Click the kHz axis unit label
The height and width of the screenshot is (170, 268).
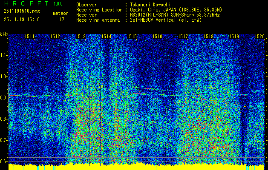pos(4,34)
